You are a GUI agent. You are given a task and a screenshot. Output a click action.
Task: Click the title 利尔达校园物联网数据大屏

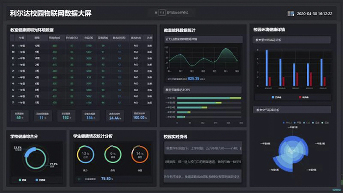[x=50, y=13]
